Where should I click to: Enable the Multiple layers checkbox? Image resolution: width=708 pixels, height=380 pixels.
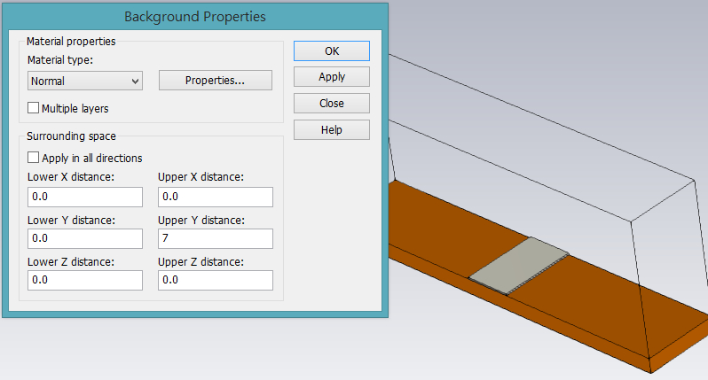tap(33, 108)
